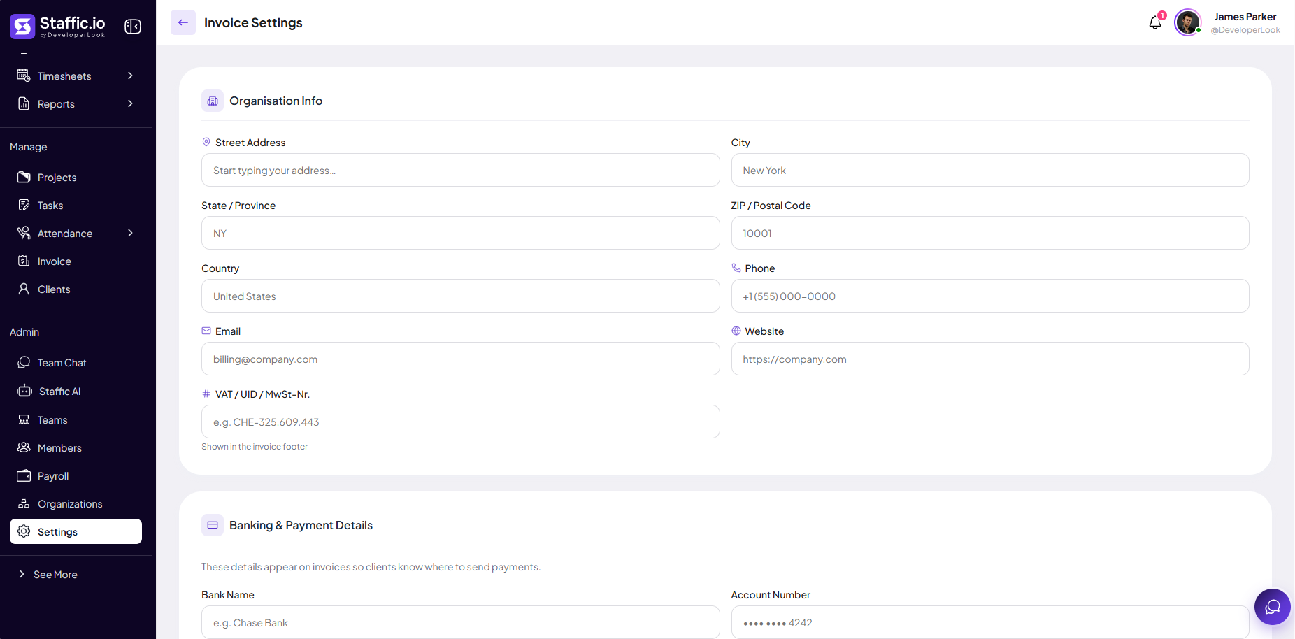The image size is (1295, 639).
Task: Click the Invoice Settings page title
Action: click(253, 22)
